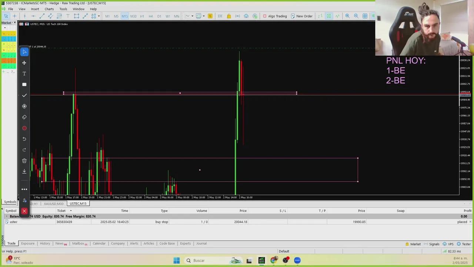This screenshot has height=267, width=474.
Task: Switch to line chart display
Action: (337, 16)
